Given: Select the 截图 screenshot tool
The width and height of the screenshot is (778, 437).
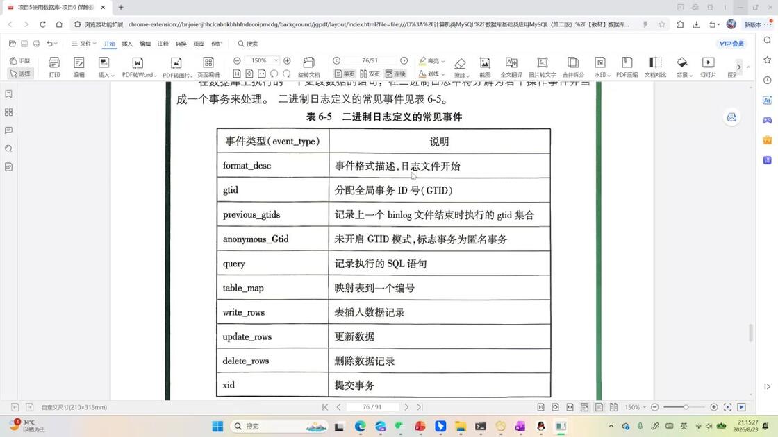Looking at the screenshot, I should [x=484, y=67].
